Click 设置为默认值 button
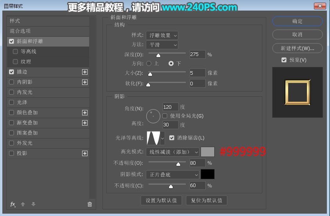Screen dimensions: 330x216 tap(161, 200)
